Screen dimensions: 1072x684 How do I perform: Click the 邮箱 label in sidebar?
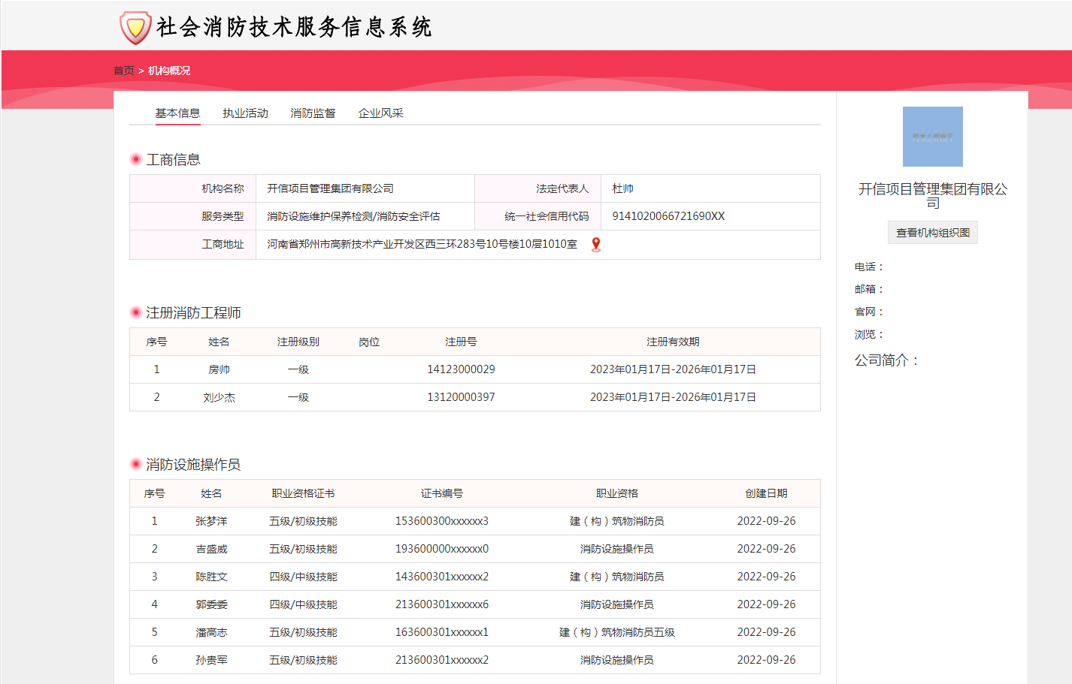coord(868,289)
